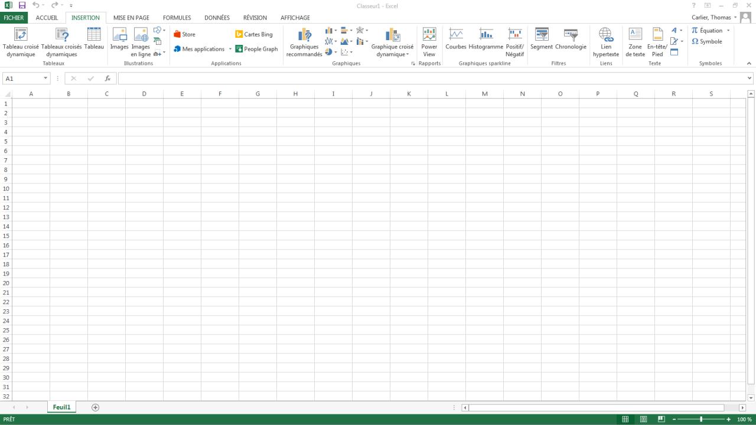Open account menu Carlier, Thomas

click(x=715, y=18)
